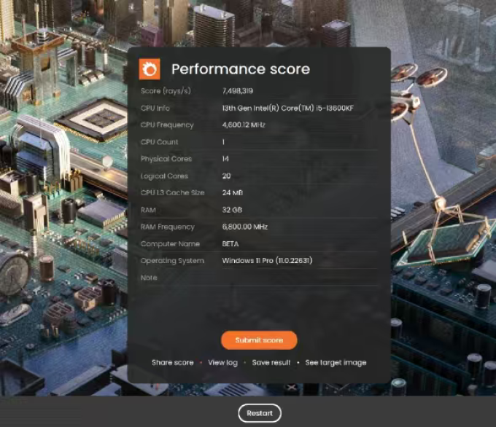Open the Share score link

click(x=173, y=363)
